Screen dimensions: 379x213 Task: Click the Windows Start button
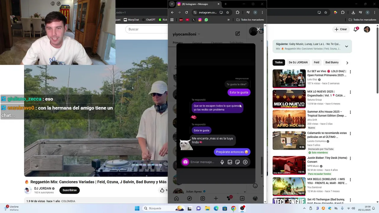coord(137,209)
